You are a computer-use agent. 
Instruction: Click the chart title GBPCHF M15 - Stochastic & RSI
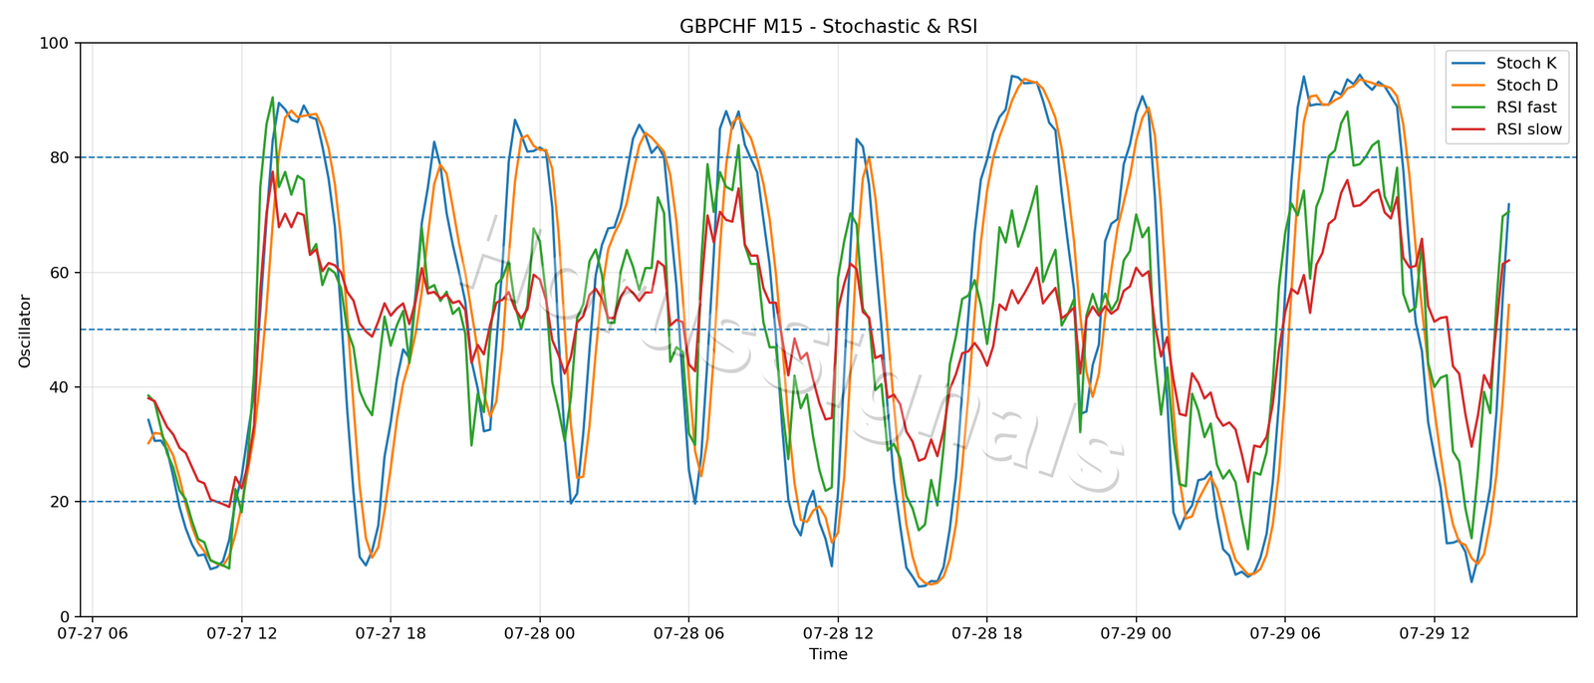[x=828, y=27]
